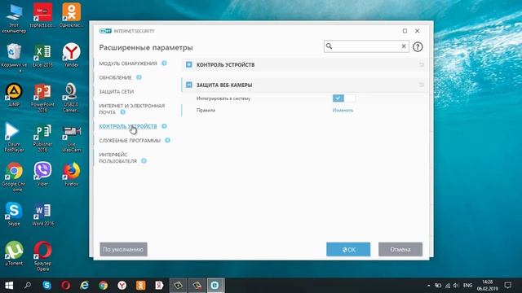
Task: Click ENG language indicator in tray
Action: [x=467, y=285]
